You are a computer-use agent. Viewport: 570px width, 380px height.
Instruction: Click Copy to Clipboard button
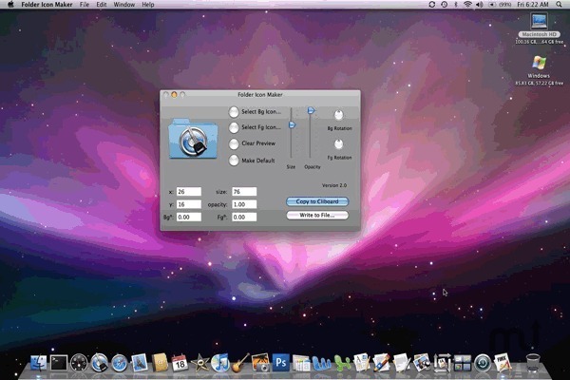click(317, 201)
